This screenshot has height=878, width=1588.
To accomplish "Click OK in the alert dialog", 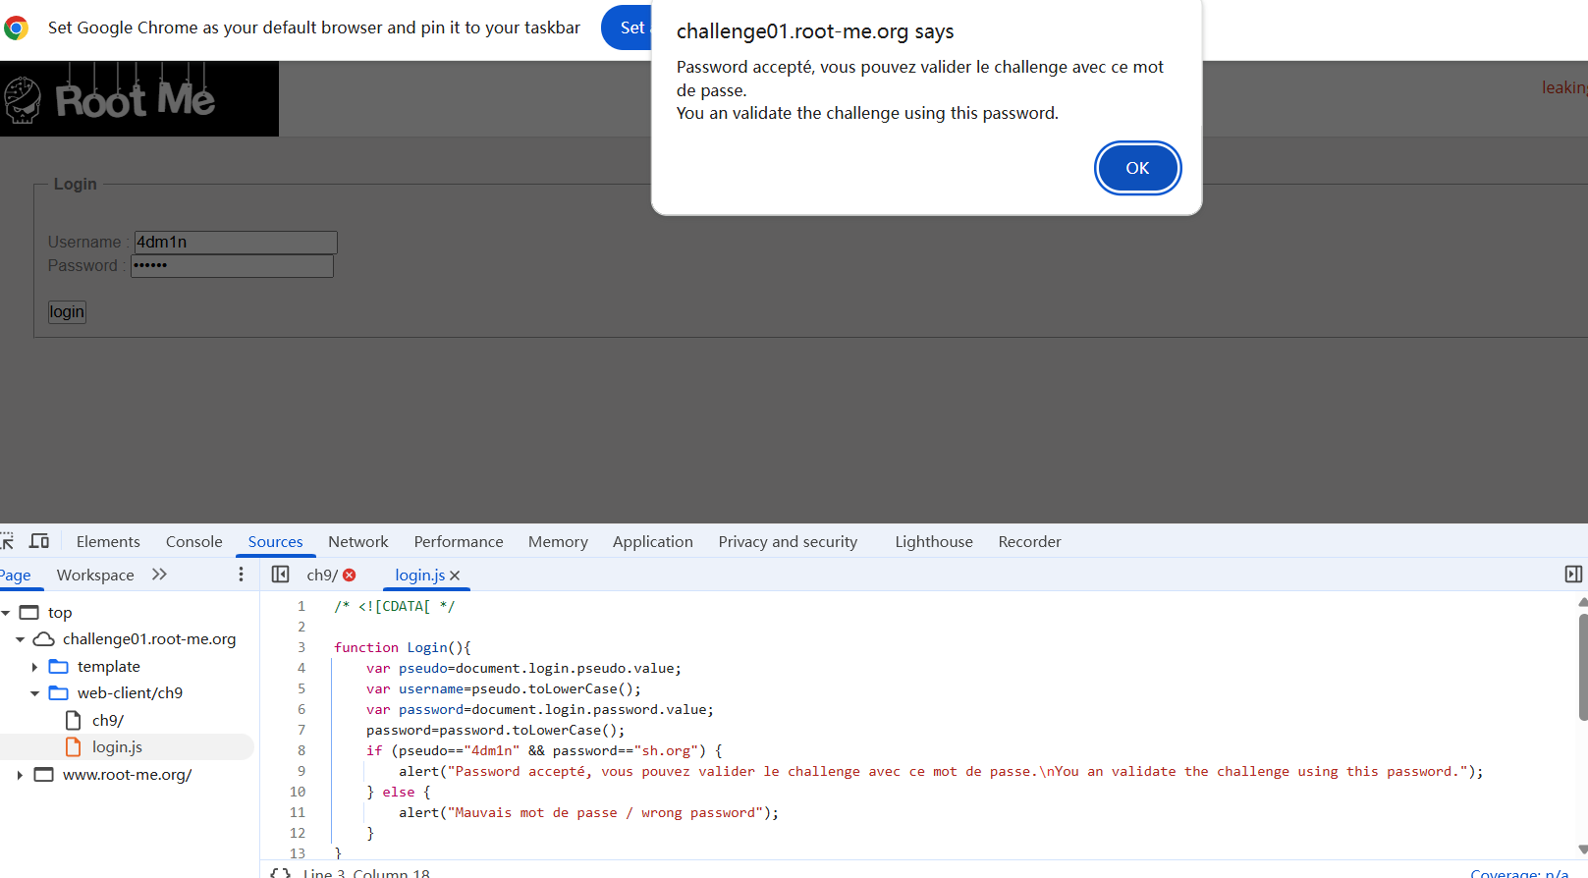I will click(1137, 168).
